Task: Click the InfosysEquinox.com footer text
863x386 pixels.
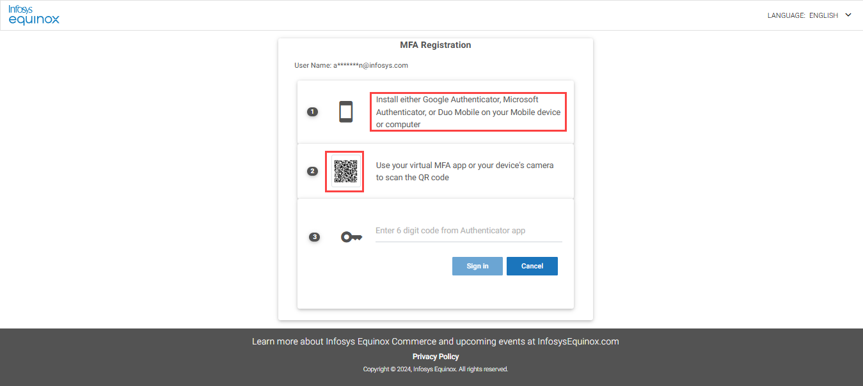Action: pyautogui.click(x=578, y=341)
